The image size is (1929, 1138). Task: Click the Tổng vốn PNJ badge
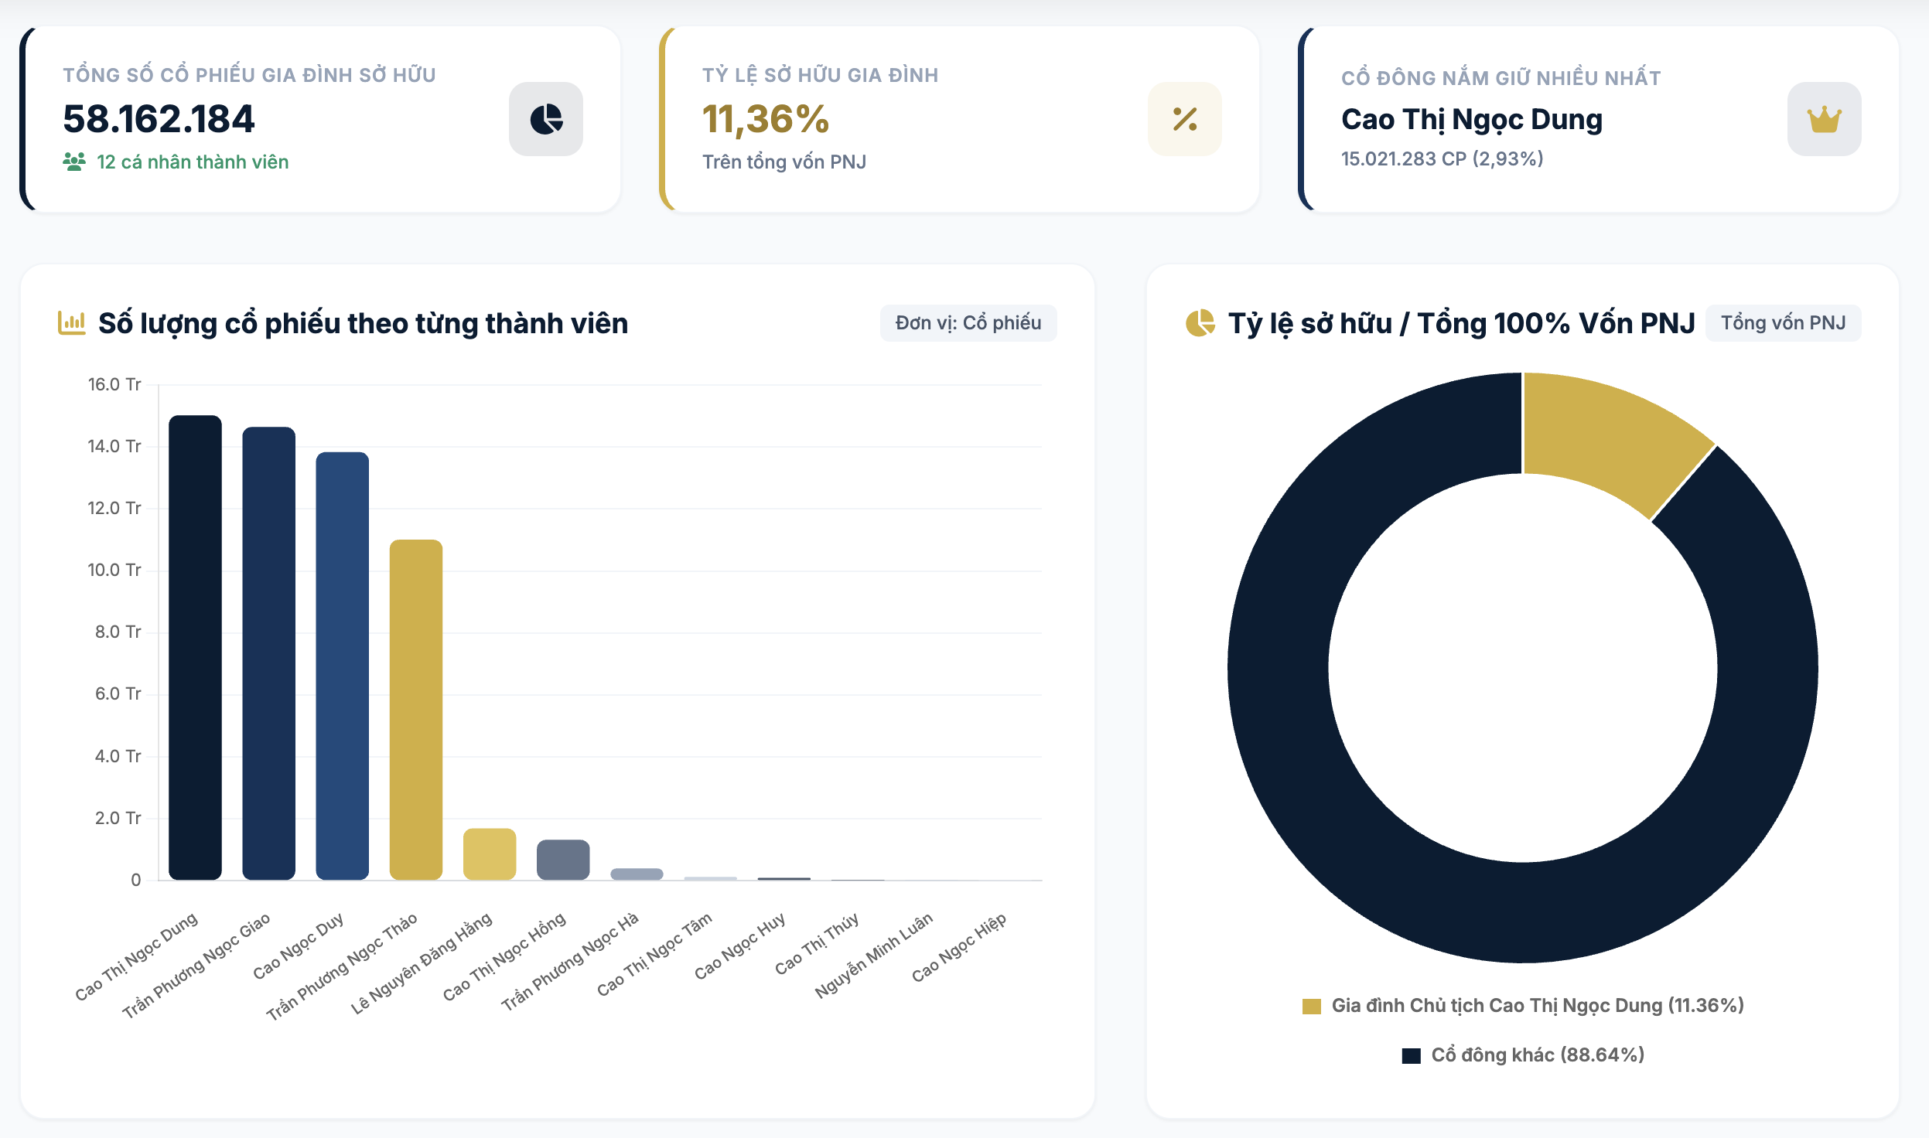point(1783,322)
